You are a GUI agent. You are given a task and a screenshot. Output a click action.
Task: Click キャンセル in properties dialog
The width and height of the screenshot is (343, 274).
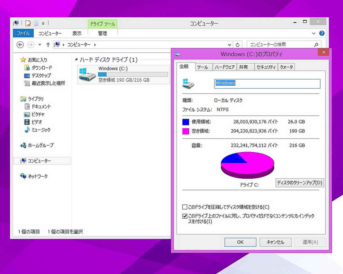(276, 242)
